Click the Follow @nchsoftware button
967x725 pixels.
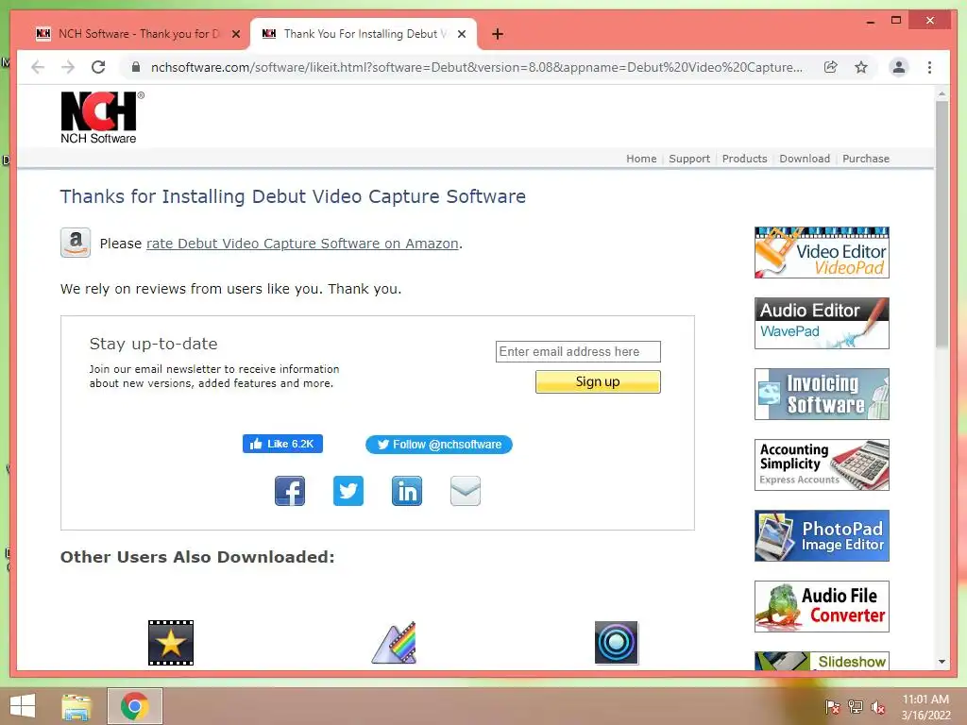coord(439,445)
